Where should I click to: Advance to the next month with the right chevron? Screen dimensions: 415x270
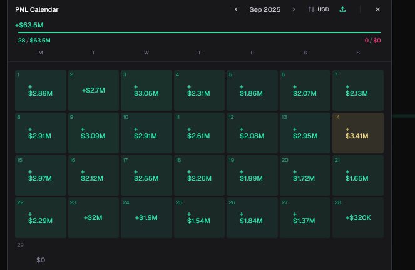[x=294, y=9]
